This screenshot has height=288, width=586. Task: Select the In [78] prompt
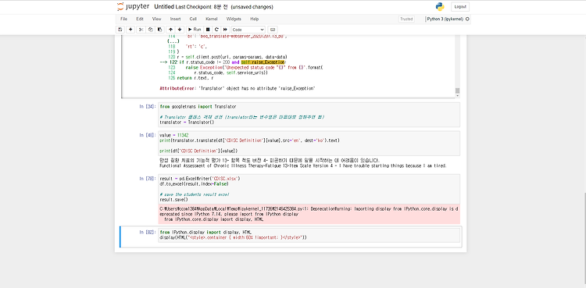[148, 179]
